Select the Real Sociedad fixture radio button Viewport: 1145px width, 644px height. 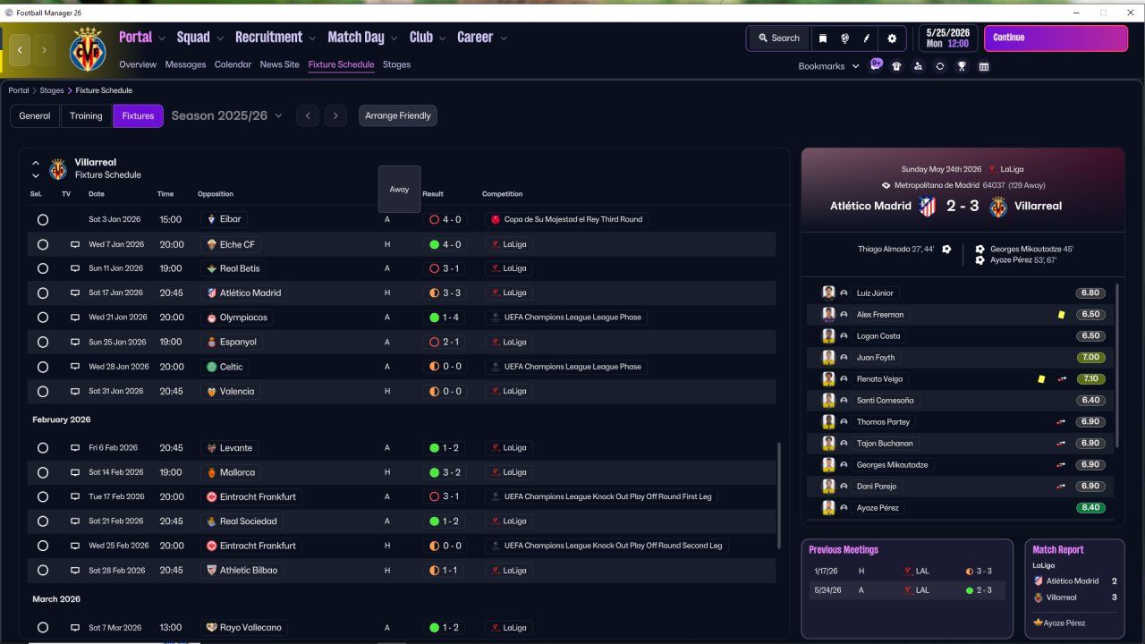coord(43,521)
